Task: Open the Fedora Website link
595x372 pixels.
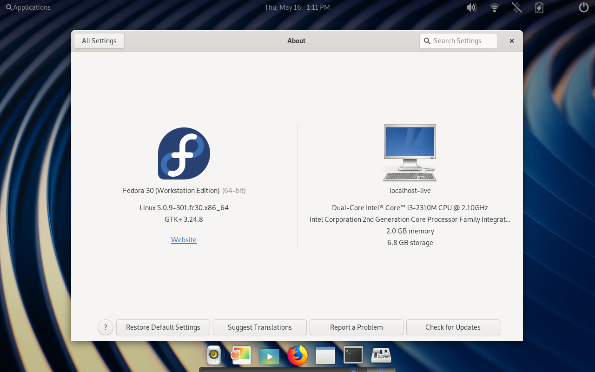Action: coord(184,239)
